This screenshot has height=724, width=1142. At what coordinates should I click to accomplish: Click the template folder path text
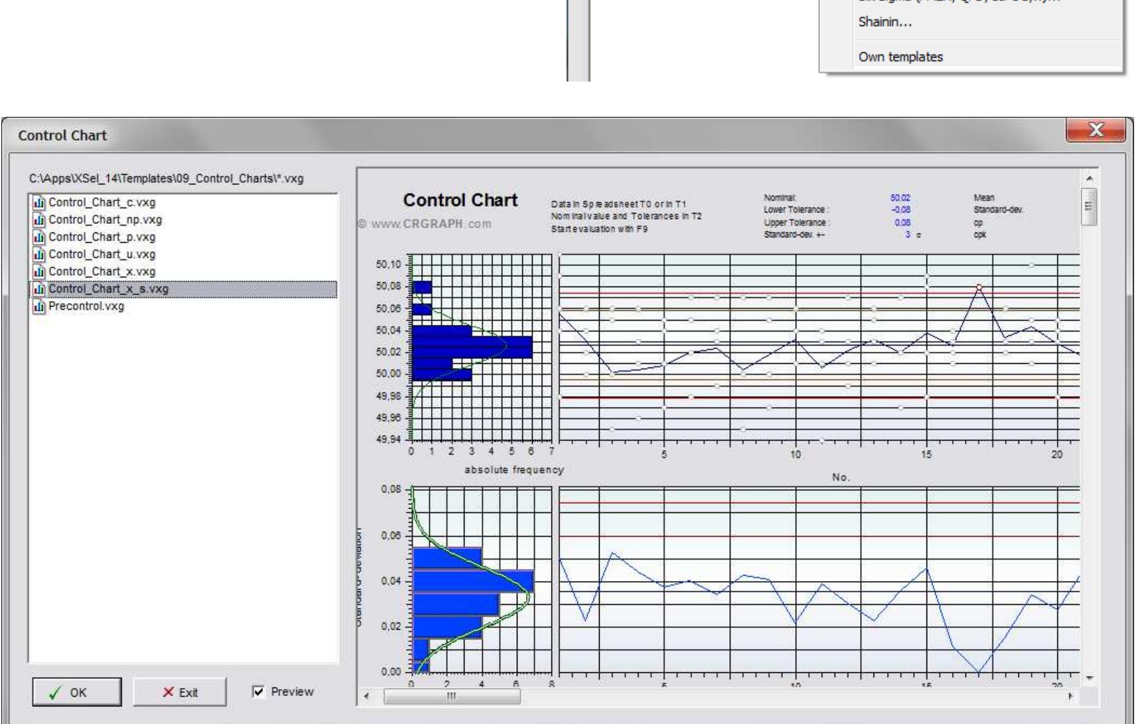tap(166, 179)
